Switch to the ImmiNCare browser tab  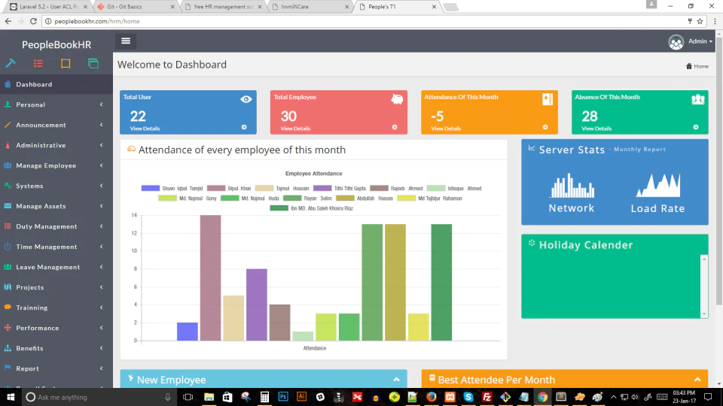coord(310,7)
